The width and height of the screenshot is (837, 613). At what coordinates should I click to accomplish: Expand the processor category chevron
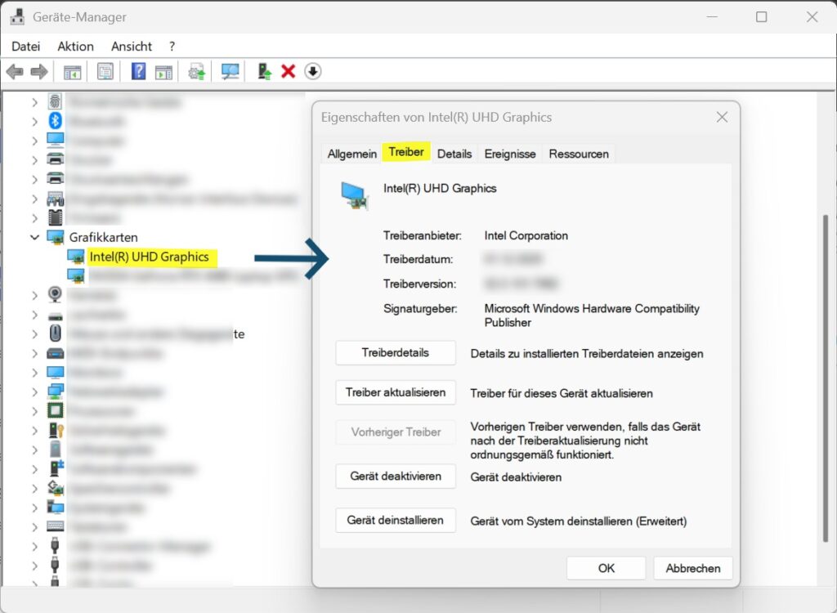pos(34,411)
